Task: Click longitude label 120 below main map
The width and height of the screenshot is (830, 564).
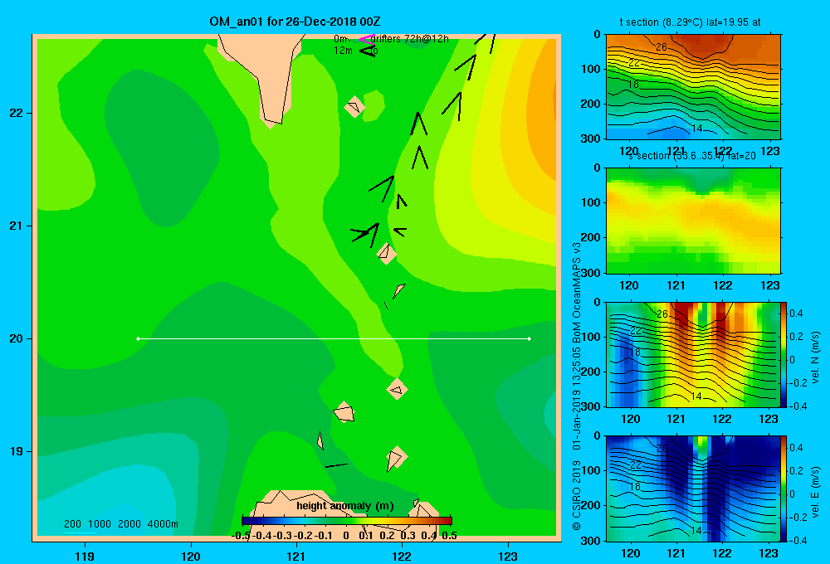Action: 191,556
